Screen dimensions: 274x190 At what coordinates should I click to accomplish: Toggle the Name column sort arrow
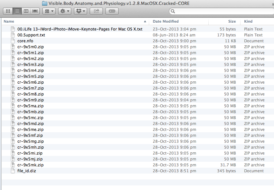145,21
